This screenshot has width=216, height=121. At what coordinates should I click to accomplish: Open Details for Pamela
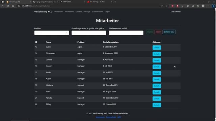coord(157,98)
